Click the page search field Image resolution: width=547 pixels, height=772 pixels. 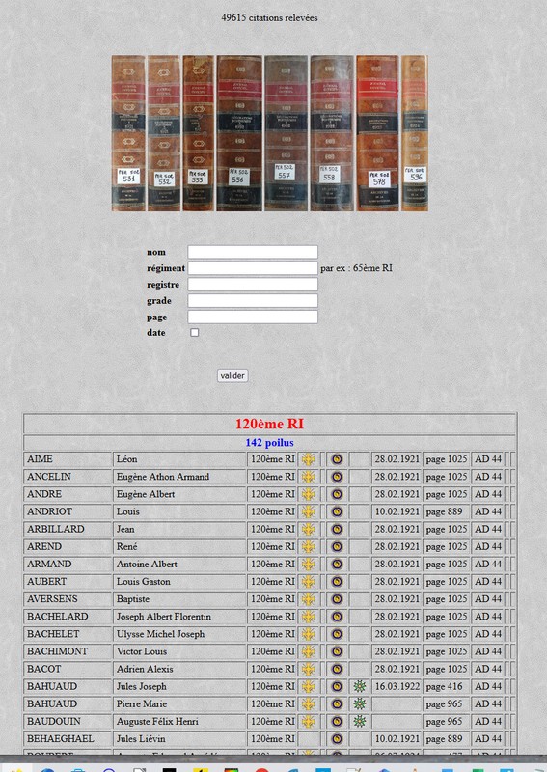[x=253, y=317]
